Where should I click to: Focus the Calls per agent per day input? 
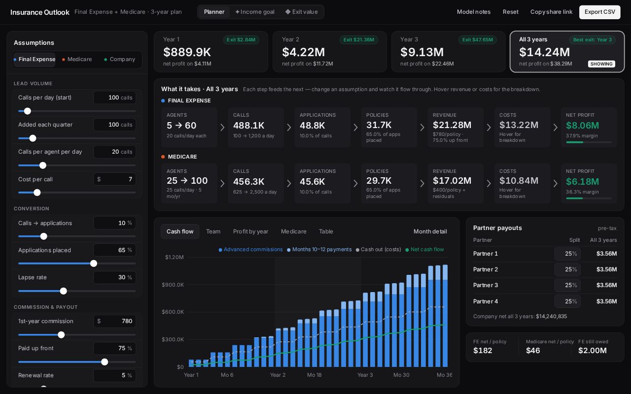pos(114,152)
